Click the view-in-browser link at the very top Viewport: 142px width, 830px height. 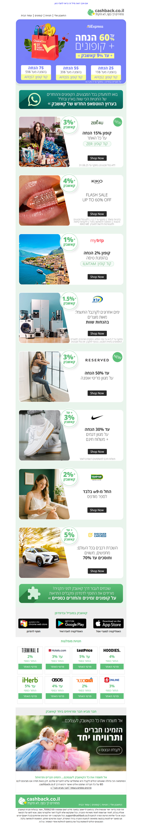pos(71,4)
